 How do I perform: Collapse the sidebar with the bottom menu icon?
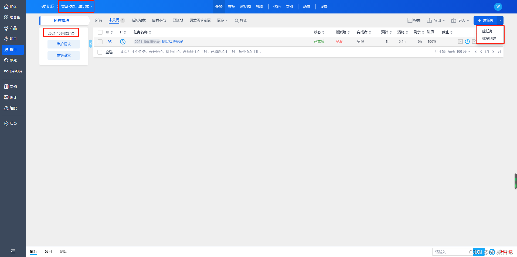[13, 251]
